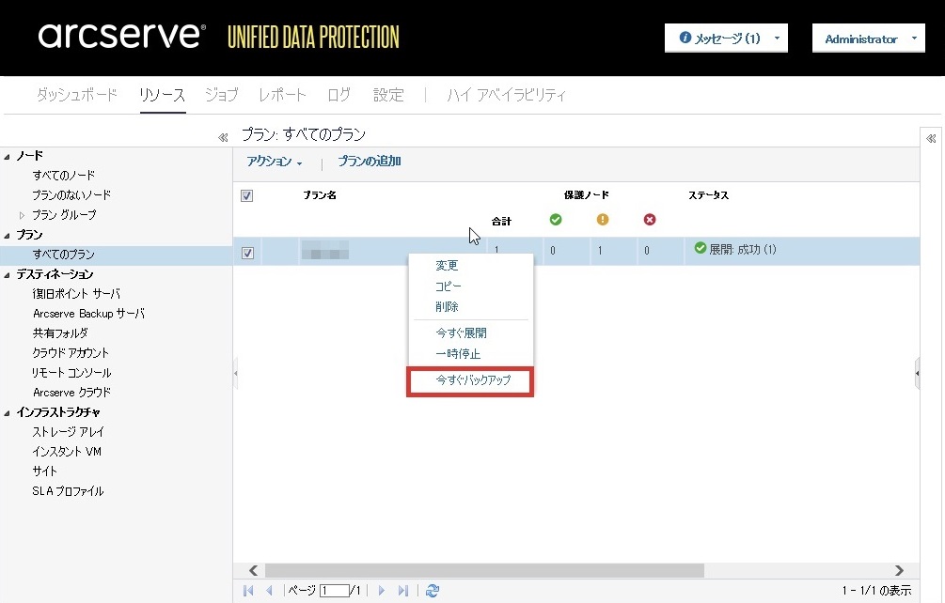This screenshot has height=603, width=945.
Task: Collapse the インフラストラクチャ tree section
Action: tap(8, 413)
